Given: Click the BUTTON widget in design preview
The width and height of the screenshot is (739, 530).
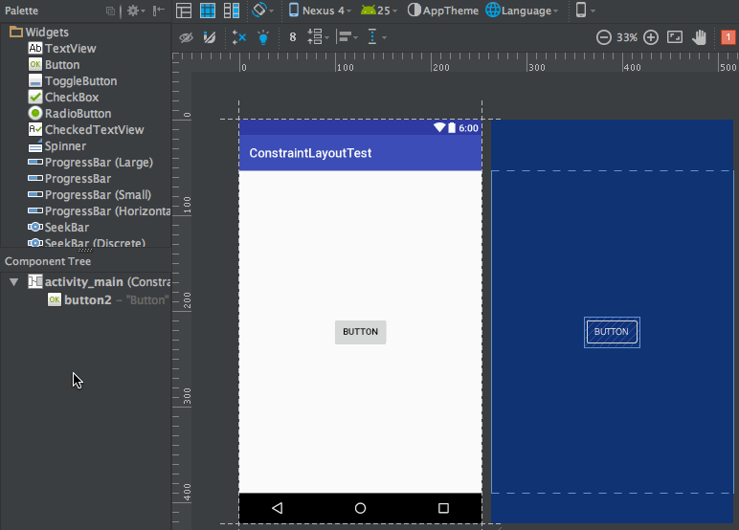Looking at the screenshot, I should tap(360, 332).
